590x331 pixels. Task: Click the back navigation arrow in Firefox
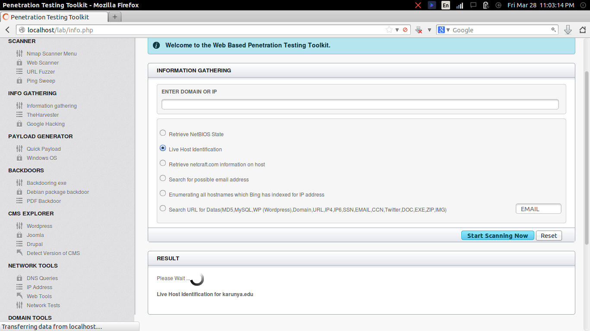7,30
